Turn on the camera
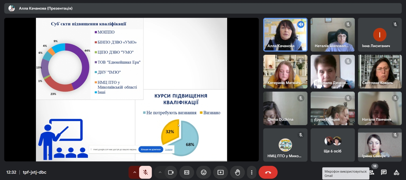The height and width of the screenshot is (180, 406). 171,172
